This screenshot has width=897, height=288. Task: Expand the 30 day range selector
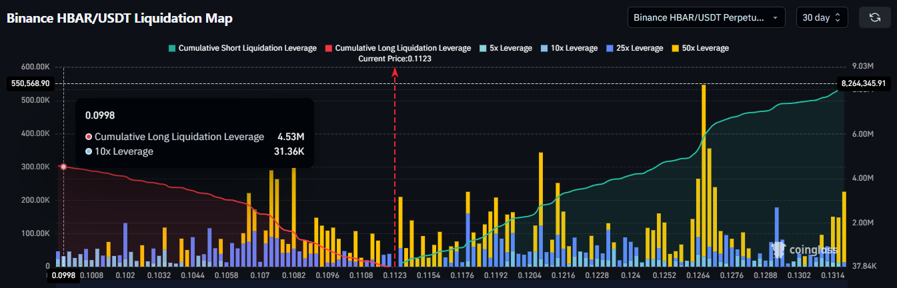[822, 17]
